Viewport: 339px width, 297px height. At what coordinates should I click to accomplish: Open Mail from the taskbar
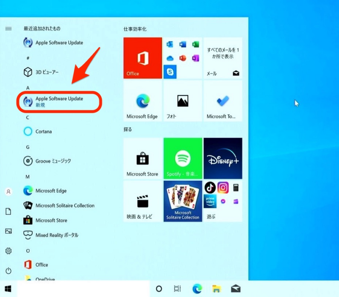[x=236, y=289]
